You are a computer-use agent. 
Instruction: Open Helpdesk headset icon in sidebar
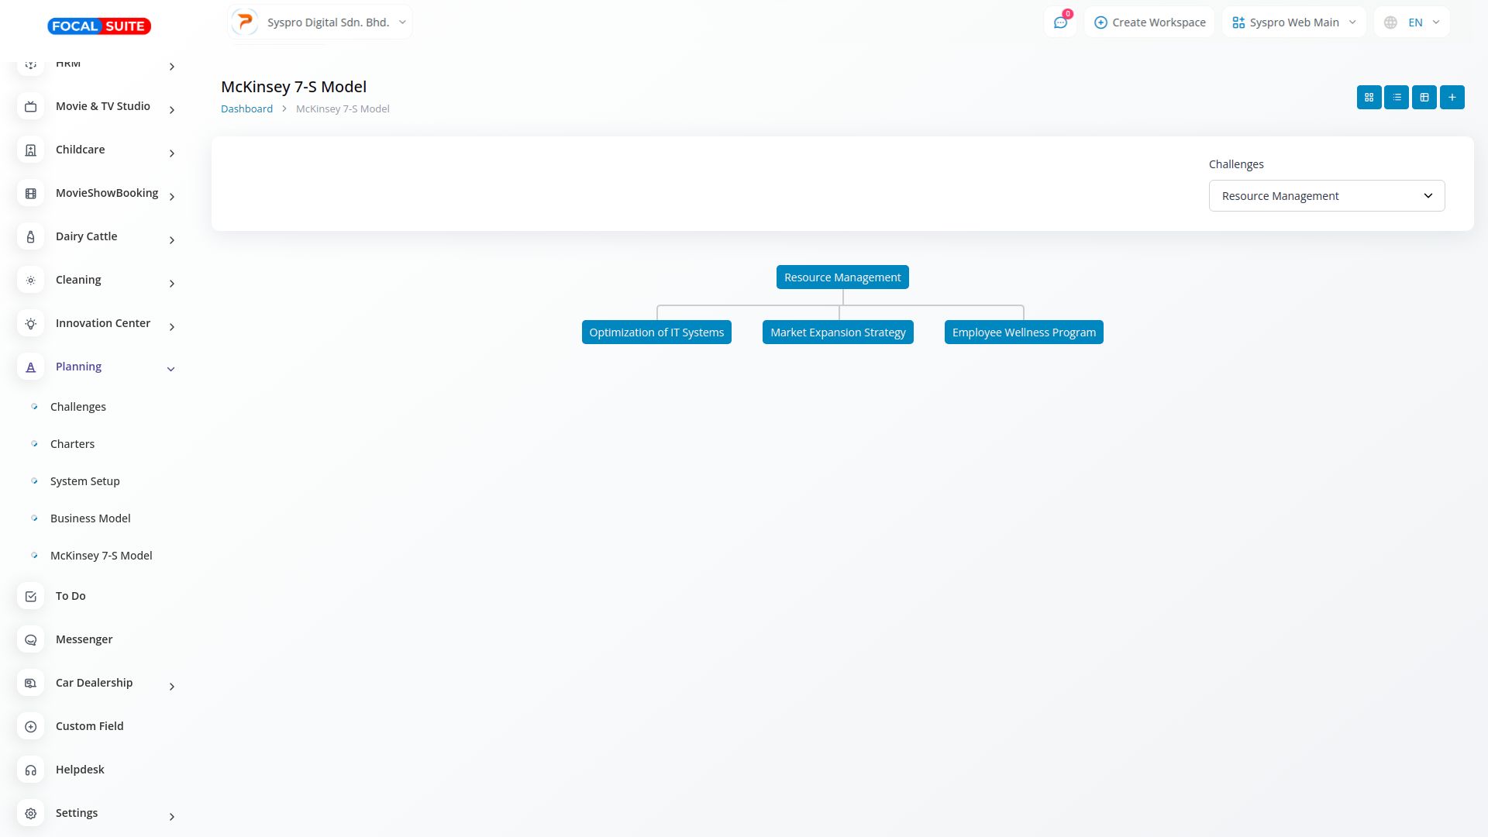31,770
